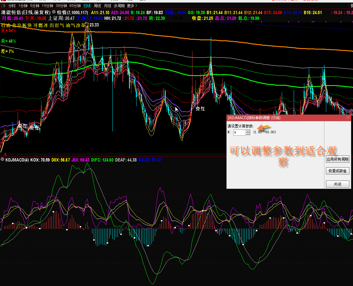353x286 pixels.
Task: Select the 日线 daily chart tab
Action: (x=87, y=6)
